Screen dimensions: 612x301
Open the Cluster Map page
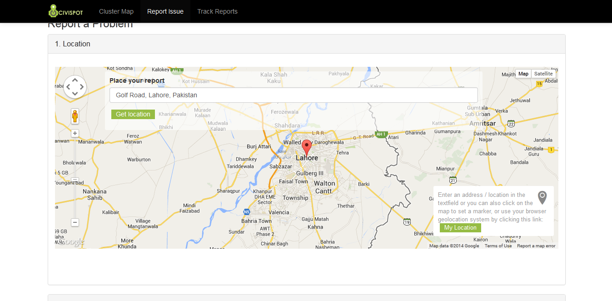point(116,11)
